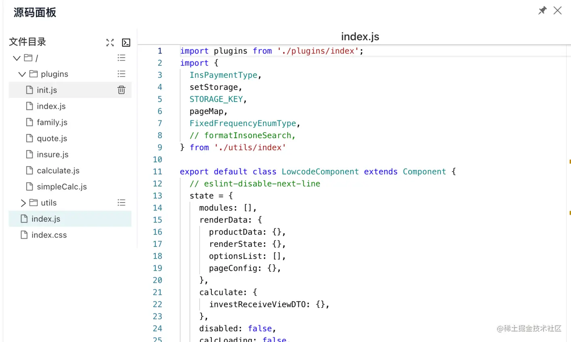The image size is (571, 342).
Task: Click the 'calculate: {' code line
Action: (x=228, y=293)
